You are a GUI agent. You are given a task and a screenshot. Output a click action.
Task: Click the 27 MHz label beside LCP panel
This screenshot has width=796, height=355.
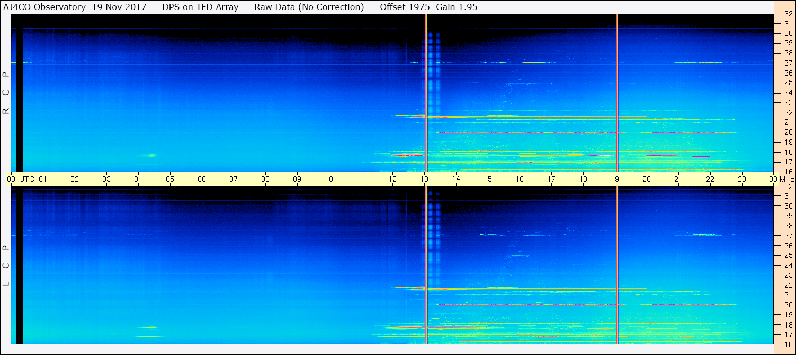coord(788,236)
